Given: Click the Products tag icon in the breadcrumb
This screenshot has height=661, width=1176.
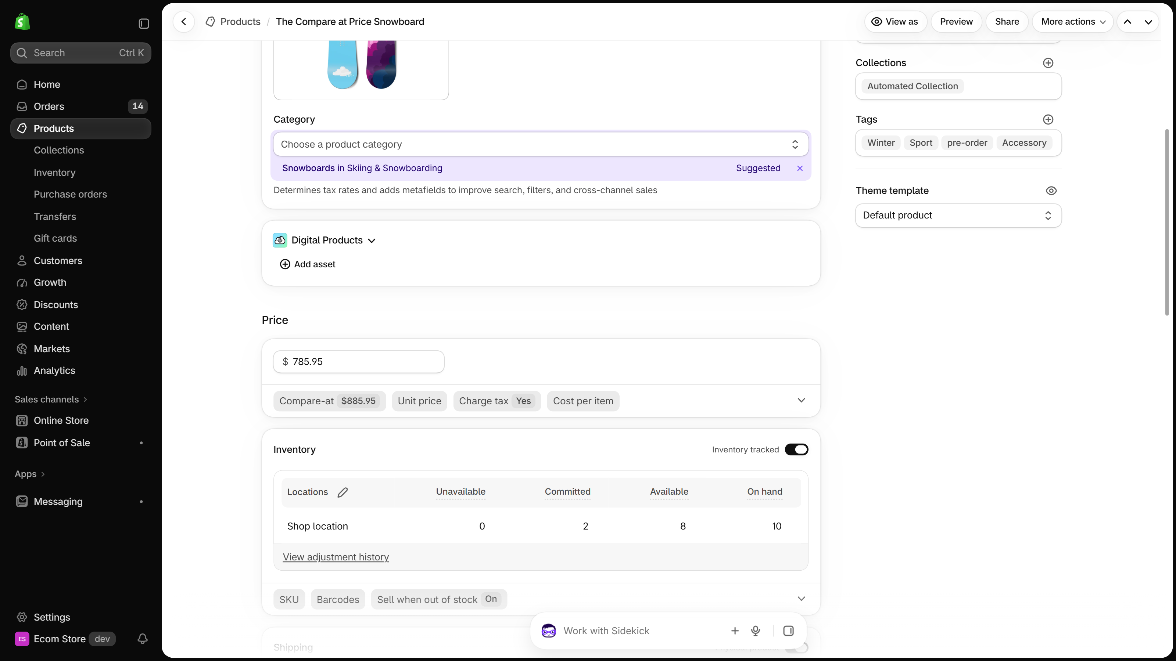Looking at the screenshot, I should 211,22.
